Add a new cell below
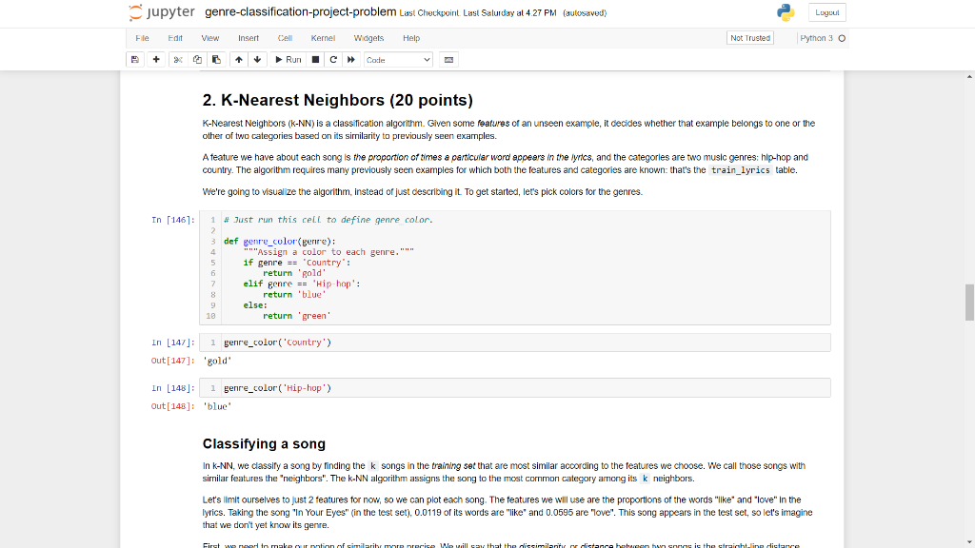Image resolution: width=975 pixels, height=548 pixels. tap(156, 59)
